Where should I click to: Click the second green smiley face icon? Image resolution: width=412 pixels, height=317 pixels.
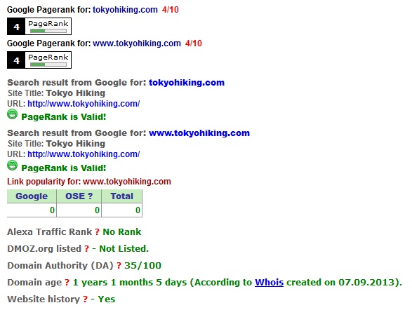pyautogui.click(x=12, y=166)
